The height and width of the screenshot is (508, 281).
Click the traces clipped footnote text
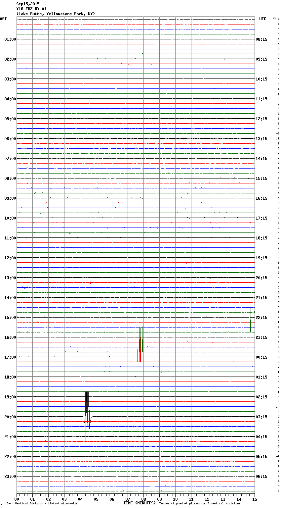point(200,504)
